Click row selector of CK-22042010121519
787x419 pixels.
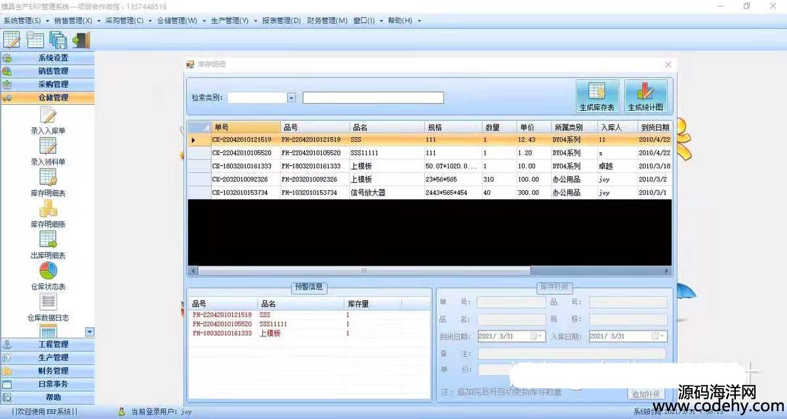(199, 140)
